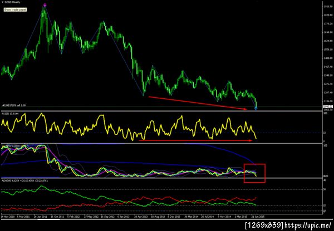Click the Show trade panel button
The height and width of the screenshot is (231, 334).
pos(15,10)
